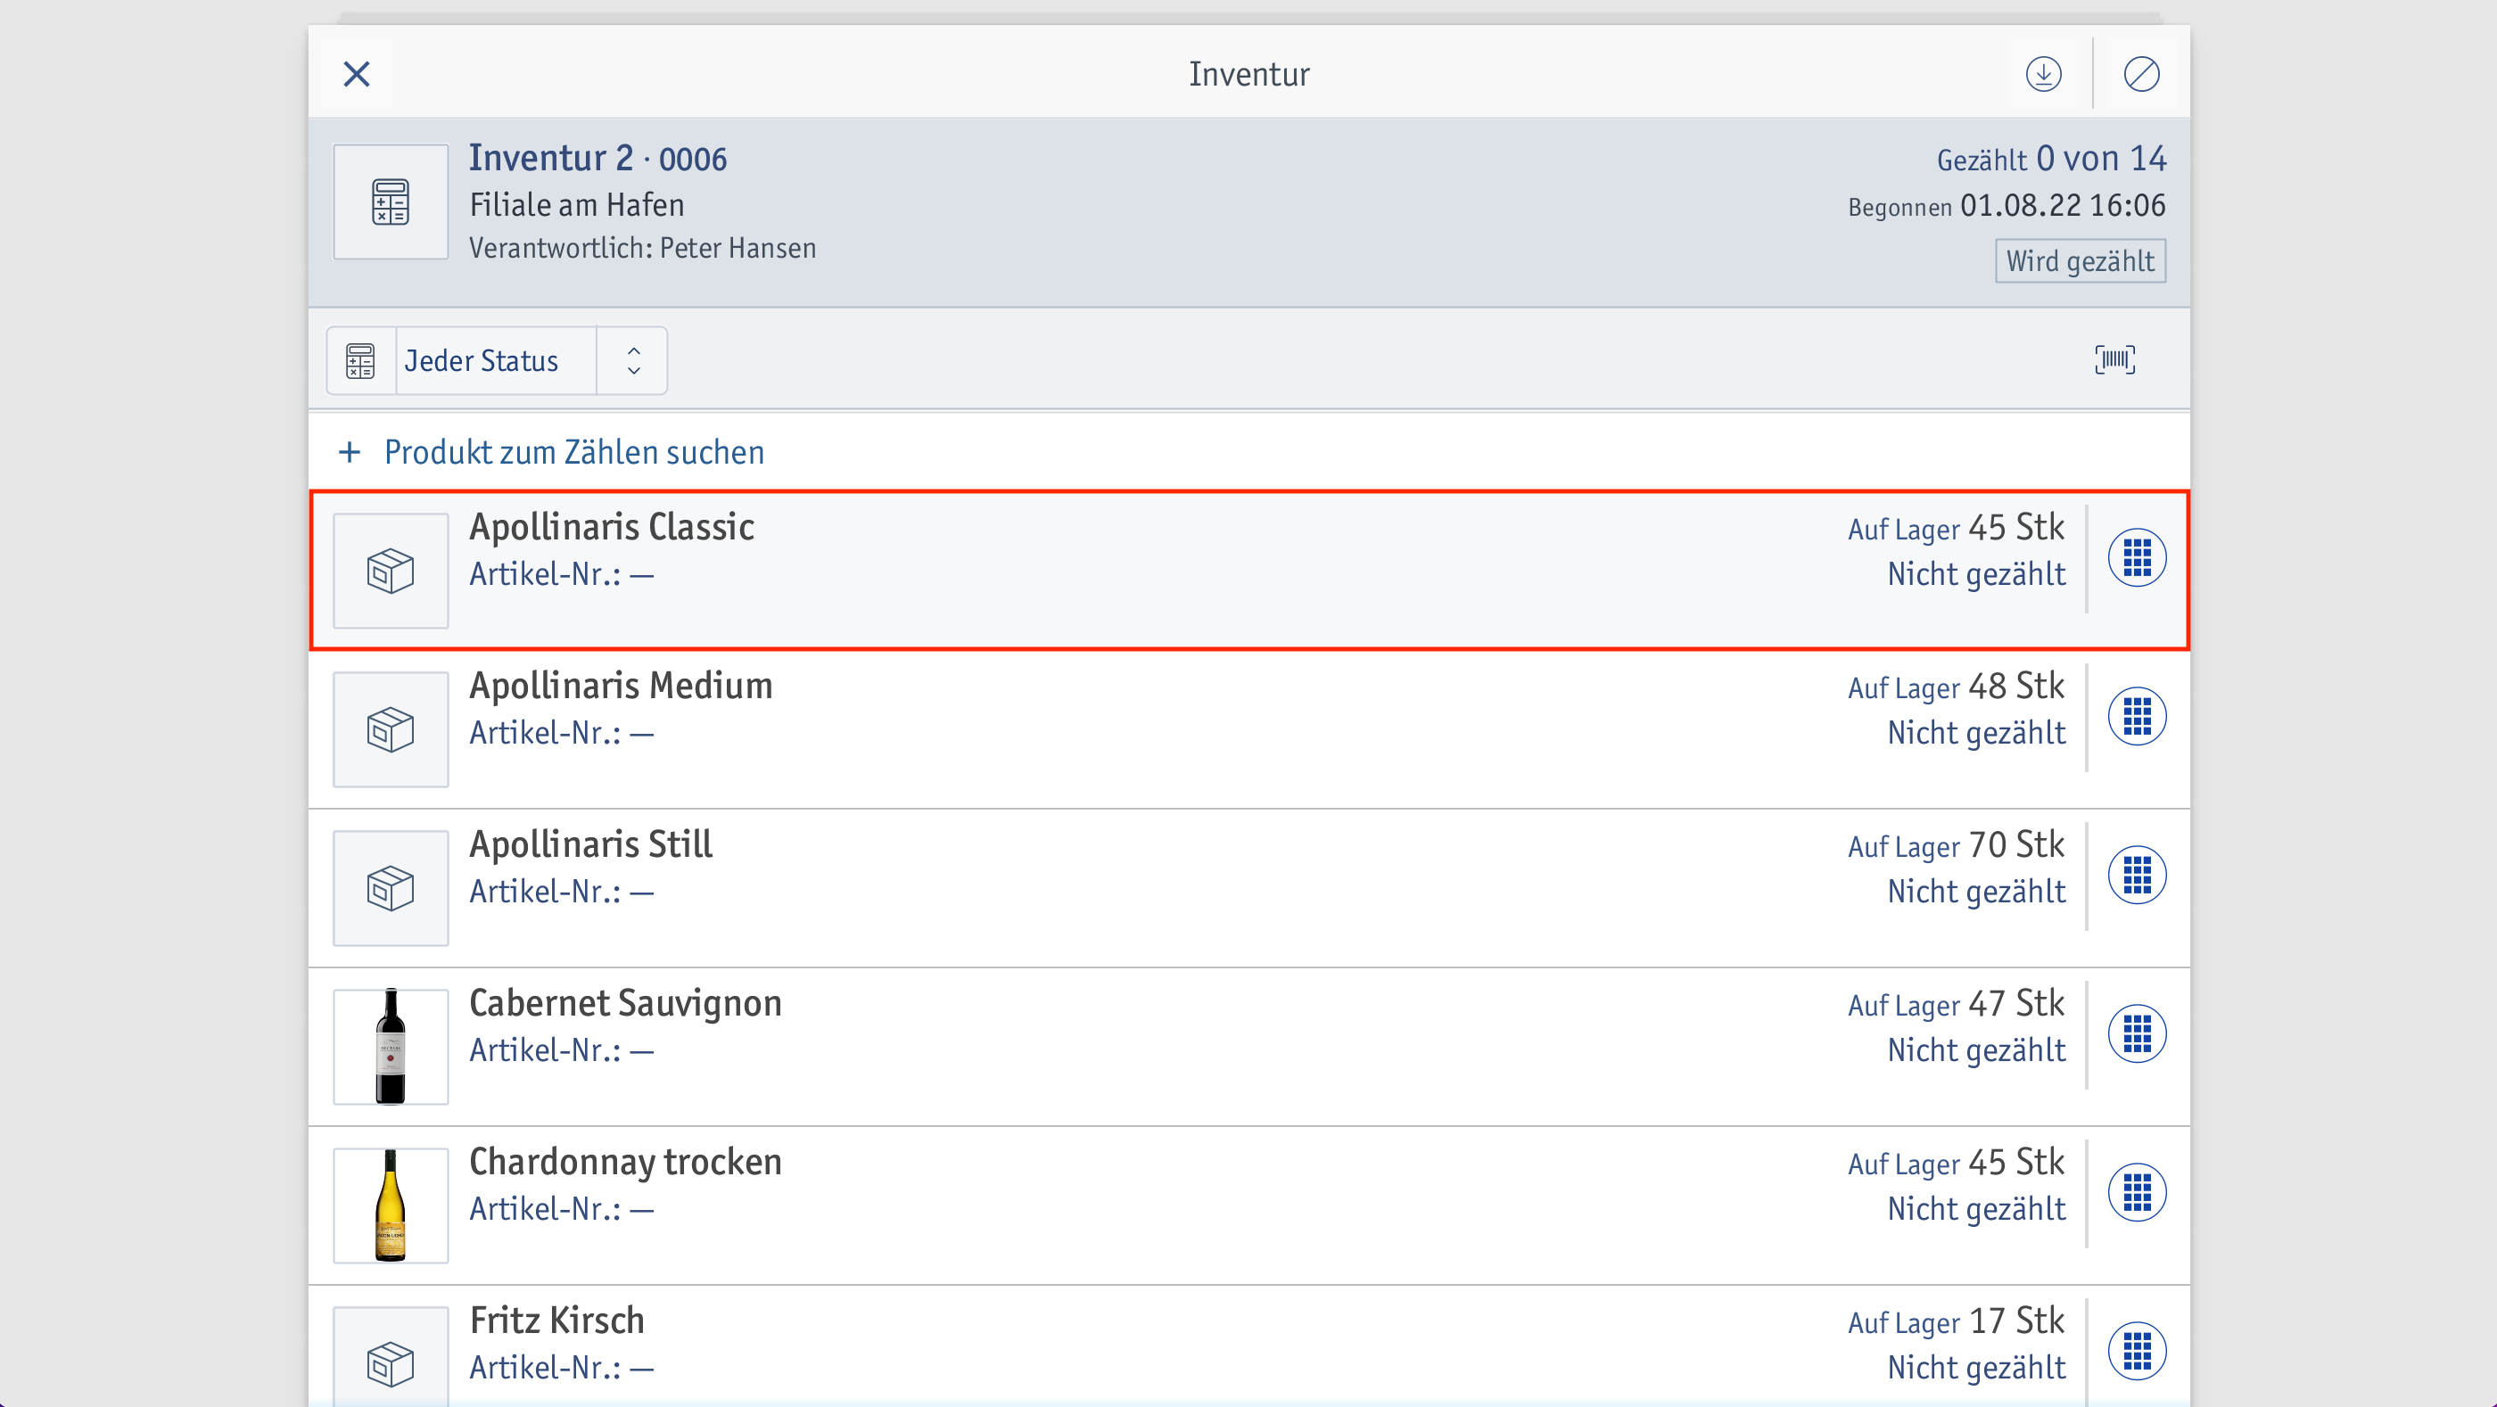Click Filiale am Hafen label
Image resolution: width=2497 pixels, height=1407 pixels.
click(x=577, y=205)
